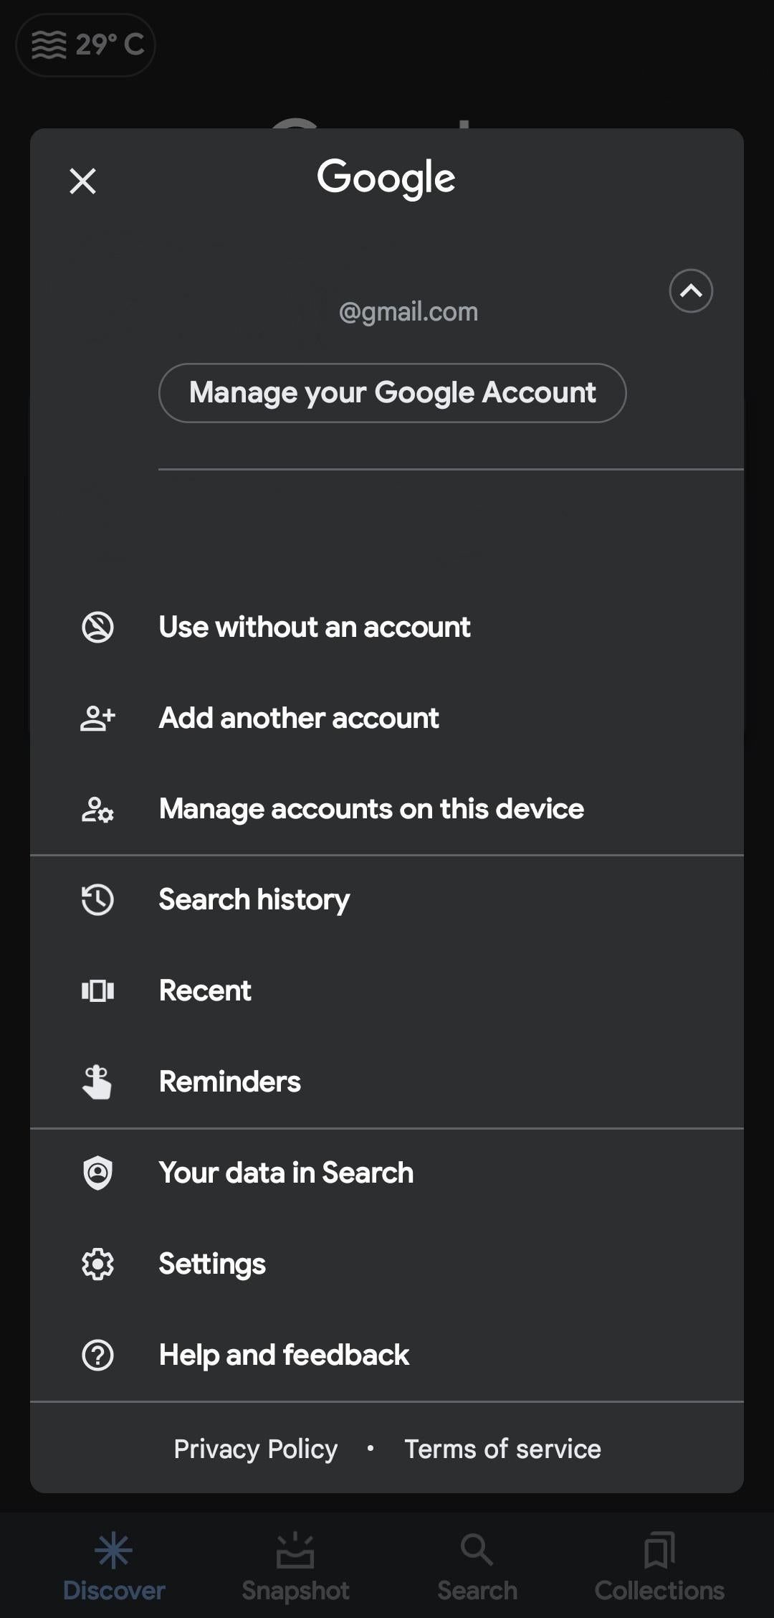Collapse the account list with the chevron
The image size is (774, 1618).
tap(690, 290)
